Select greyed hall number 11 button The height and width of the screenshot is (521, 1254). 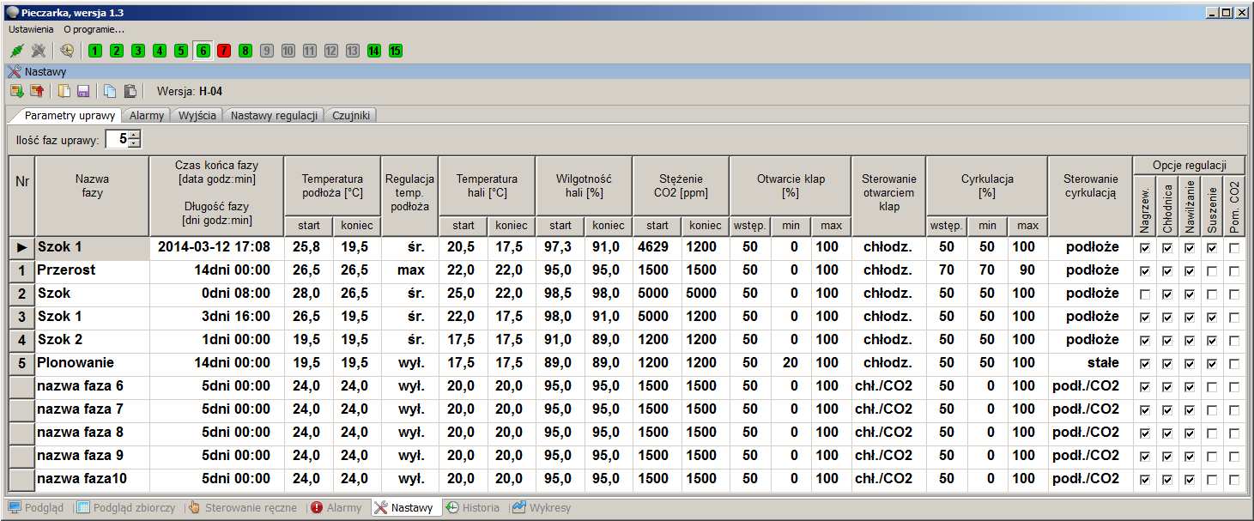(310, 51)
